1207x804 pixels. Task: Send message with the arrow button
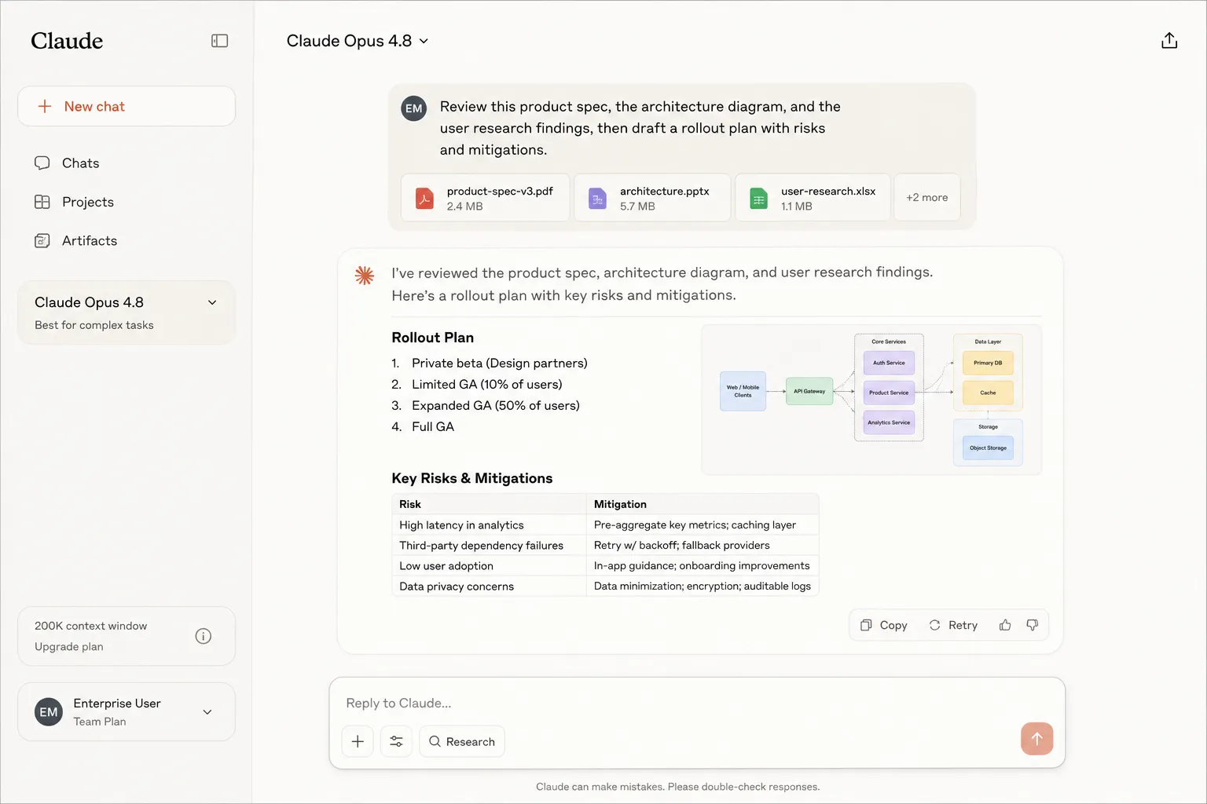(x=1037, y=739)
